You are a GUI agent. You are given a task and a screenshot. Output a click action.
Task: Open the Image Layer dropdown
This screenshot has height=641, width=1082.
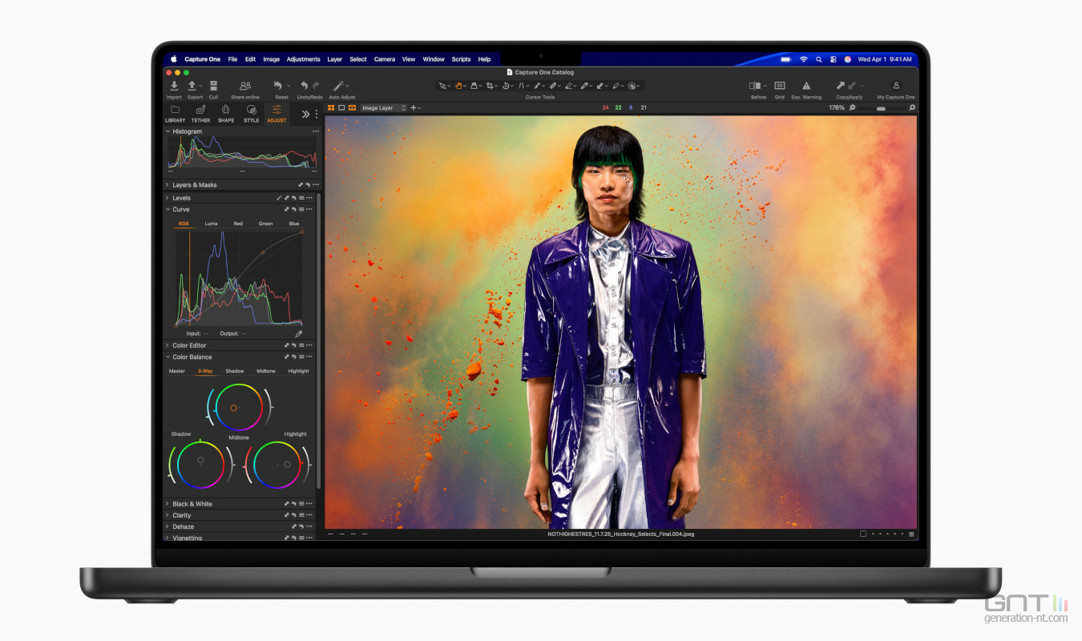click(x=383, y=108)
